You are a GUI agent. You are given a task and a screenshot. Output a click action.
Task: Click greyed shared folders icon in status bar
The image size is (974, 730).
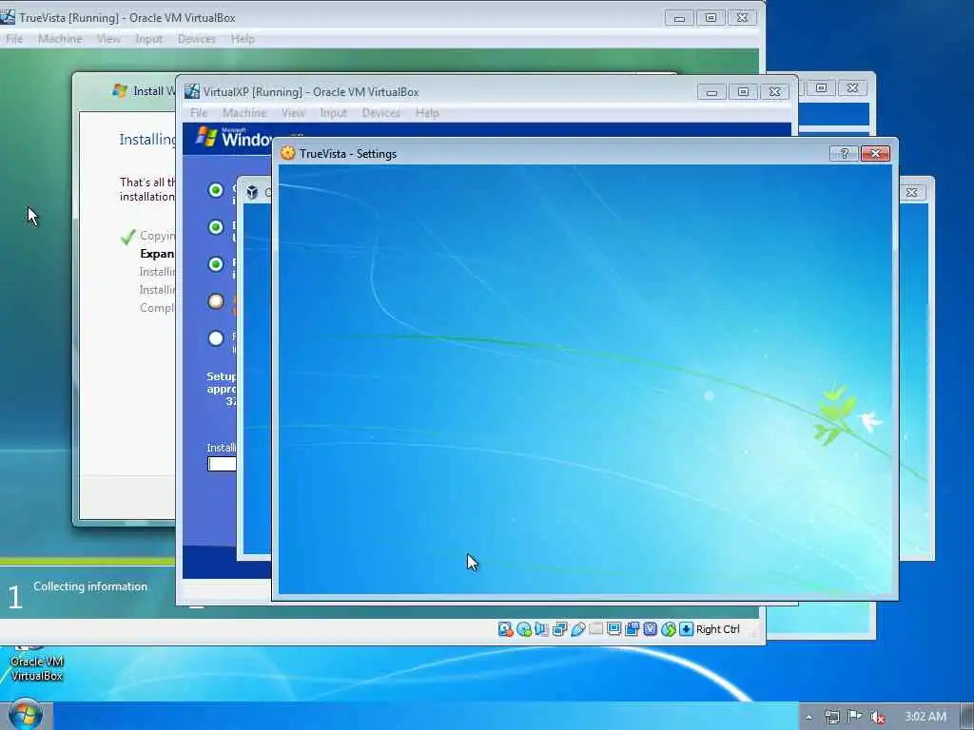595,629
